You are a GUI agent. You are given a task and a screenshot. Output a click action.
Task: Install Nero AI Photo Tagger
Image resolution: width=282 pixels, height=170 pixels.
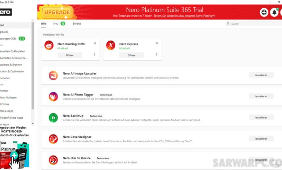click(x=261, y=97)
